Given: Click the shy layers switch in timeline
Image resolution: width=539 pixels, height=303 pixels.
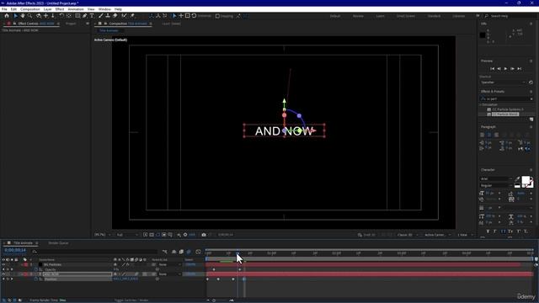Looking at the screenshot, I should (174, 252).
